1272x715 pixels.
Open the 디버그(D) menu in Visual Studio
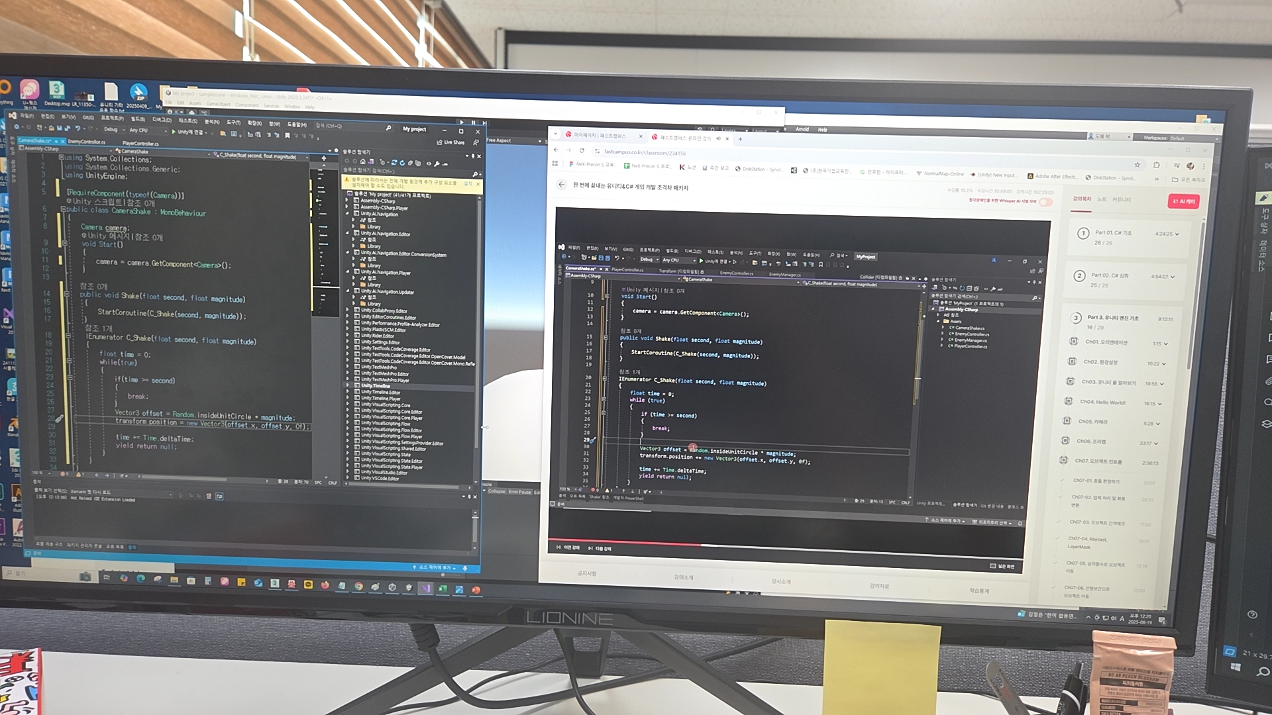162,120
